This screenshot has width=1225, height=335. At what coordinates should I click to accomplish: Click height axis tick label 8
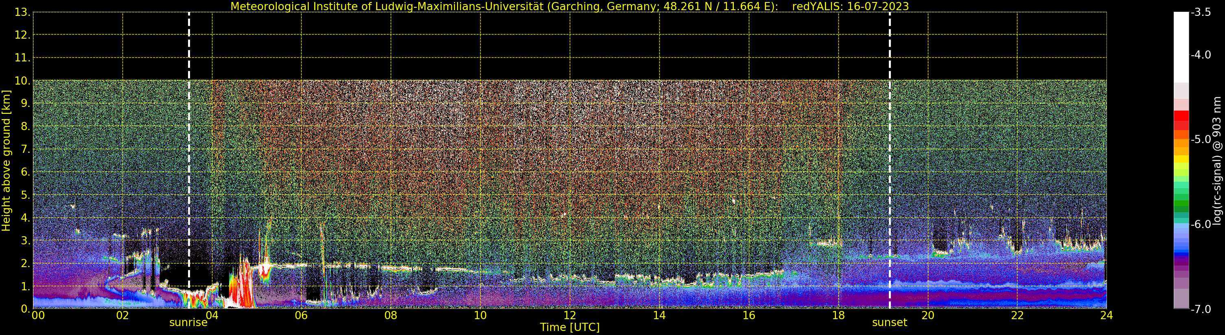pyautogui.click(x=25, y=126)
